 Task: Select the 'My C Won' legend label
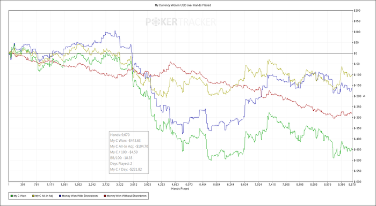point(20,196)
